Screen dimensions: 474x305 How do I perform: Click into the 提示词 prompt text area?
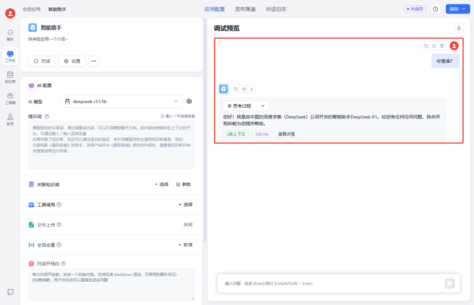coord(111,145)
